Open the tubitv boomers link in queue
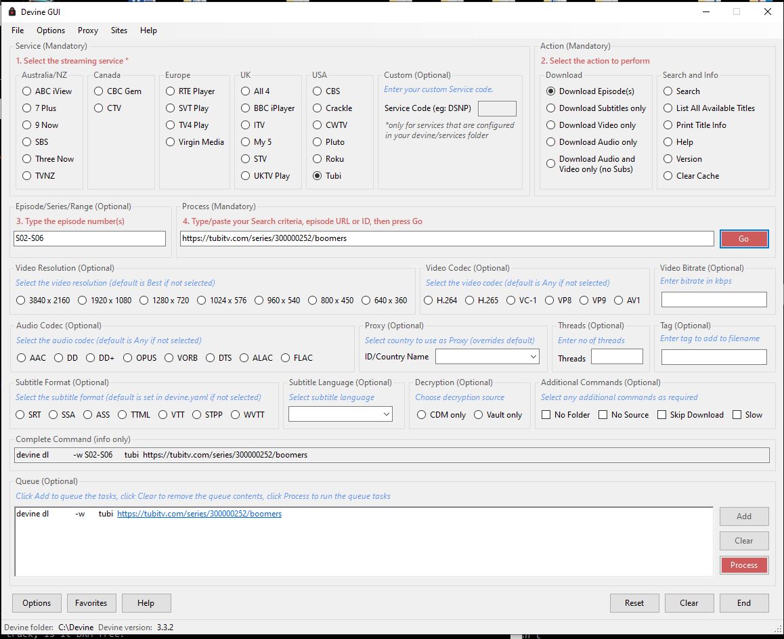This screenshot has width=784, height=639. click(x=199, y=514)
